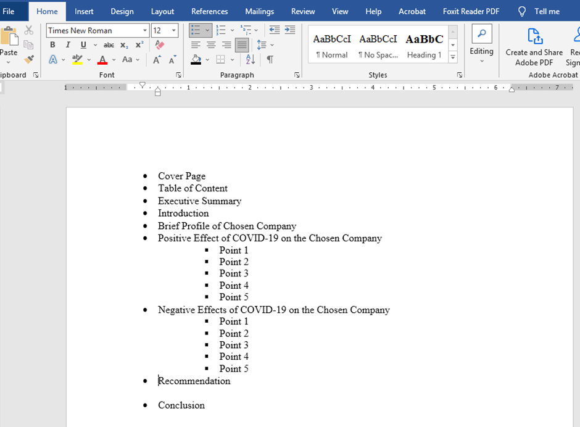The width and height of the screenshot is (580, 427).
Task: Switch to the References tab
Action: [209, 12]
